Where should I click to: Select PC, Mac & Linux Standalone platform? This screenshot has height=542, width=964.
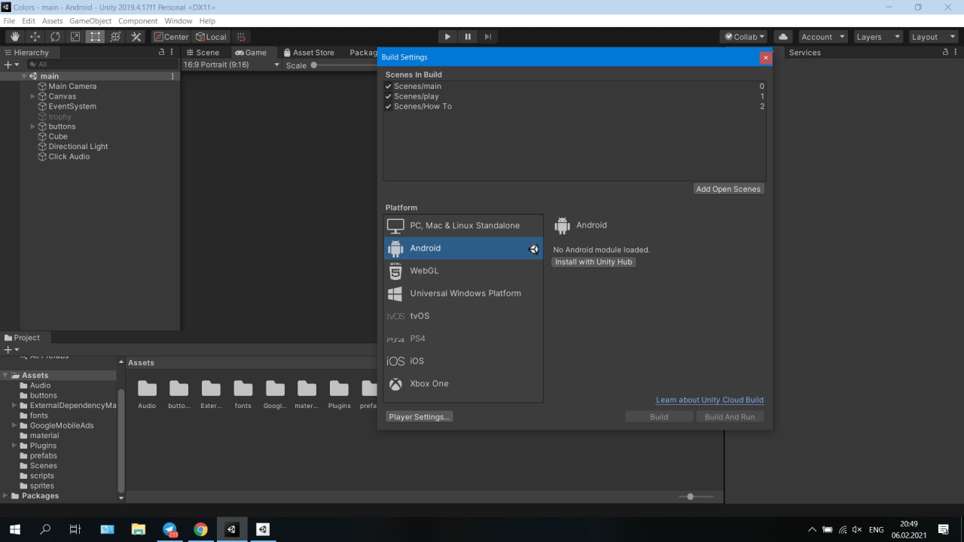point(463,226)
